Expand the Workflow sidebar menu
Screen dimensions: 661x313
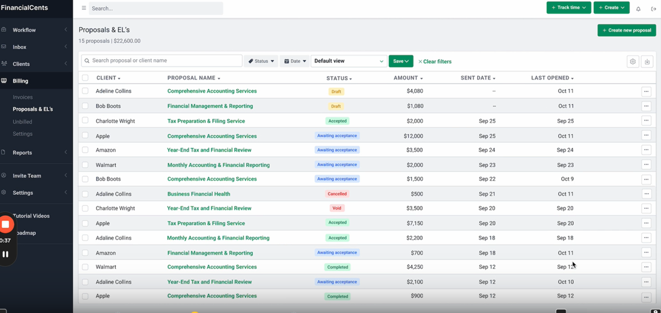point(36,30)
